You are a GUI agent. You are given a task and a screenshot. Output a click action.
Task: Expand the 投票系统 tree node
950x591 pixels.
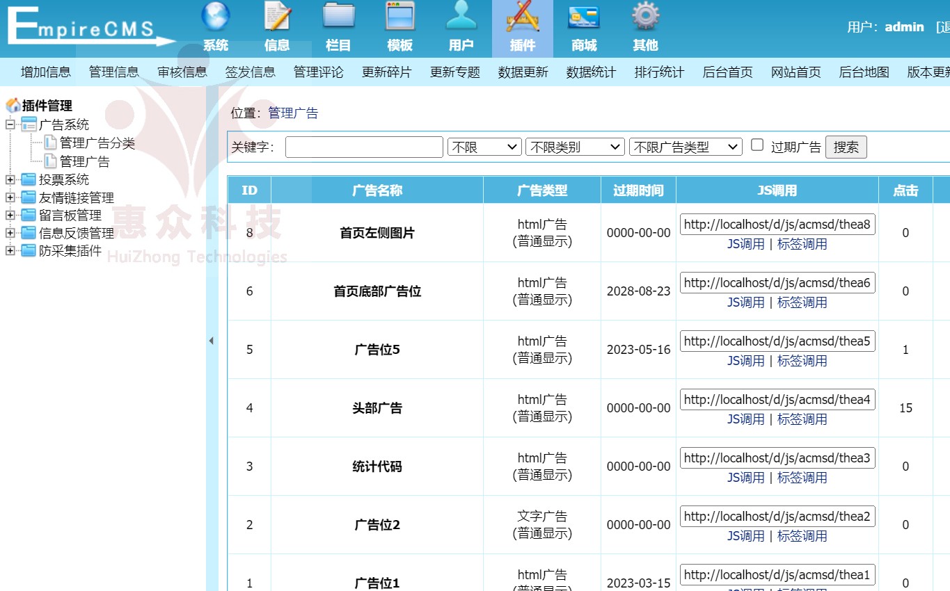(10, 179)
